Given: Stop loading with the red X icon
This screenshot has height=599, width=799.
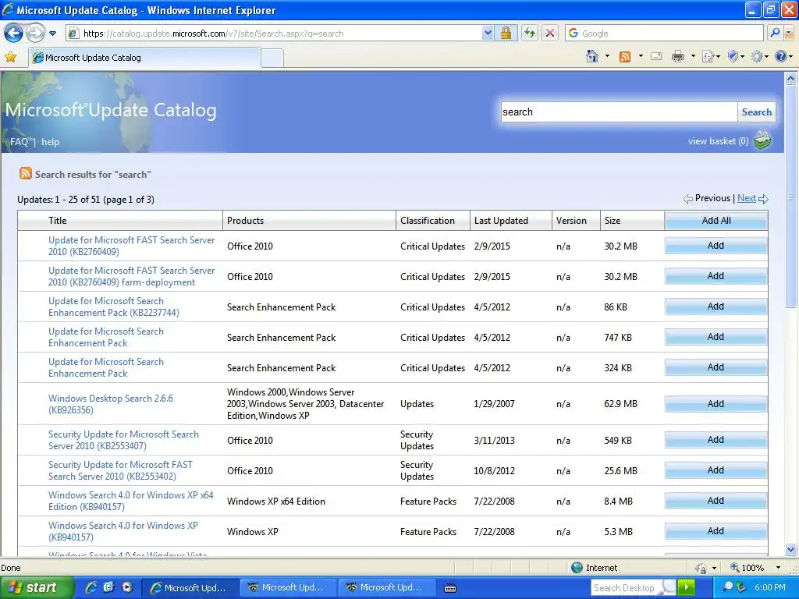Looking at the screenshot, I should 550,34.
